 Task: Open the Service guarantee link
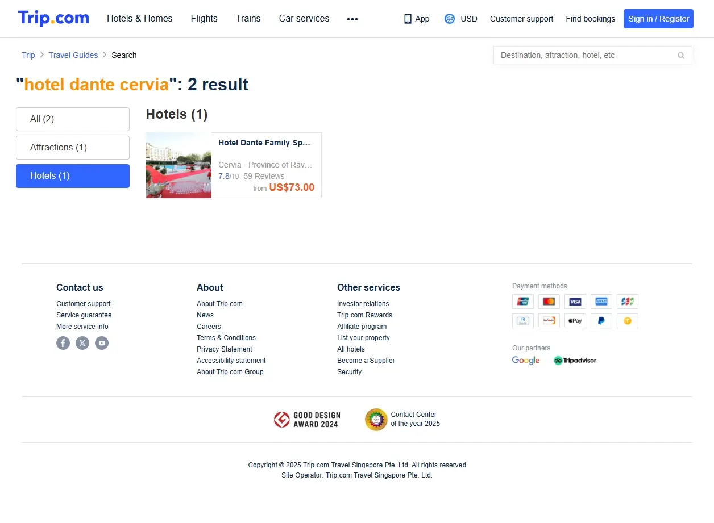point(84,315)
